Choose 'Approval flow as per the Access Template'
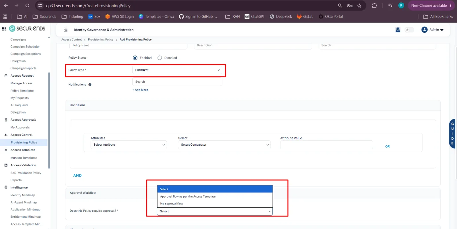 215,196
